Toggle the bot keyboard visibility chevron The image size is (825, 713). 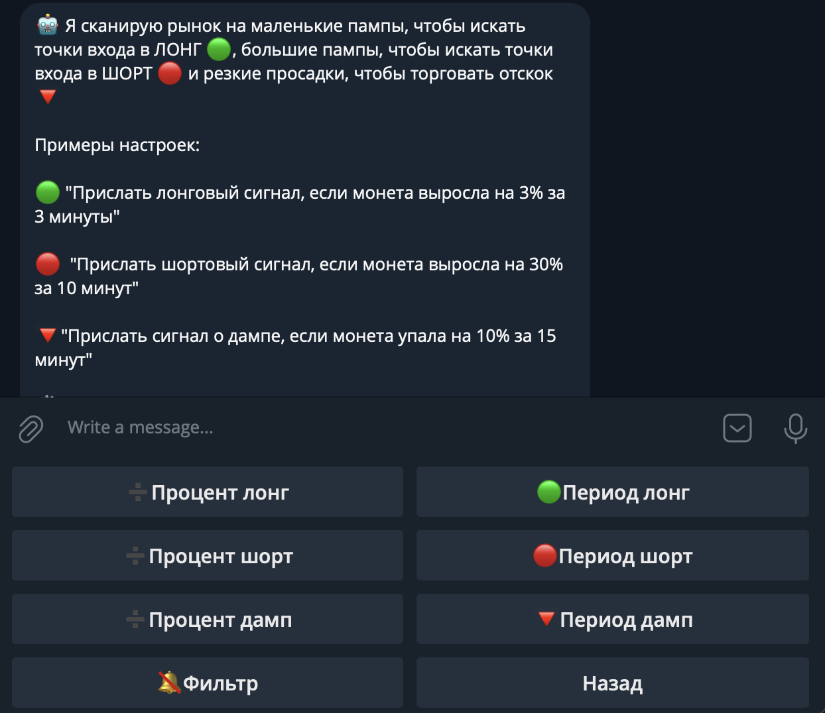[x=737, y=428]
